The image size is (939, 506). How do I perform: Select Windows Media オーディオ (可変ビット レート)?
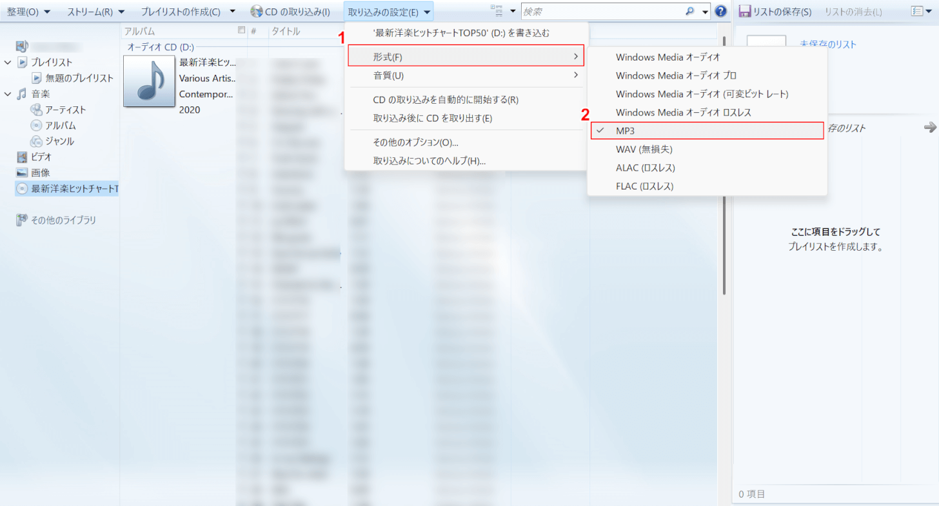tap(707, 94)
